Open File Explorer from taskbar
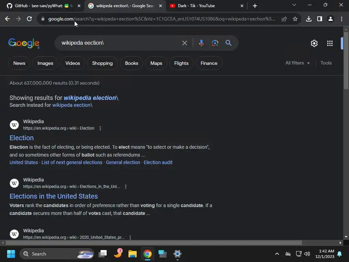 click(x=133, y=254)
